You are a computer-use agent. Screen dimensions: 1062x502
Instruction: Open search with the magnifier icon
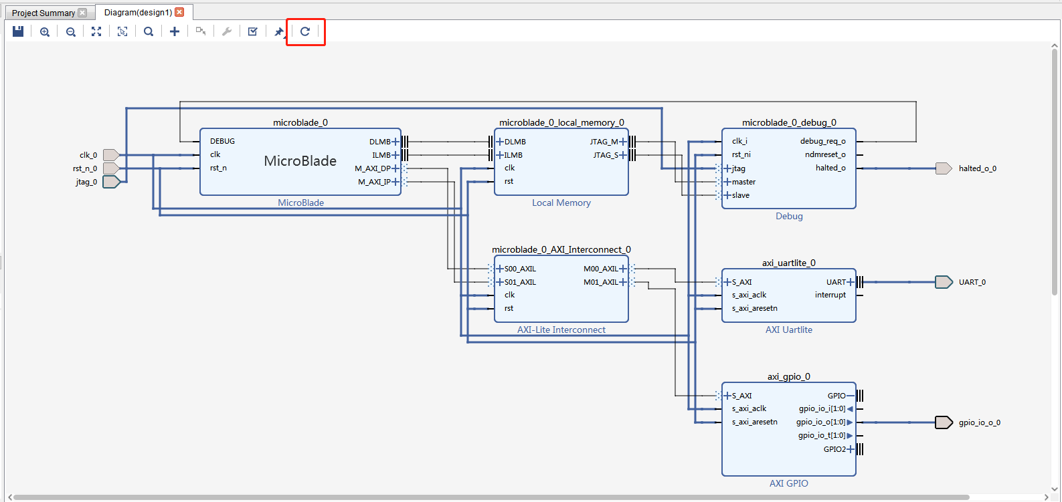(149, 31)
